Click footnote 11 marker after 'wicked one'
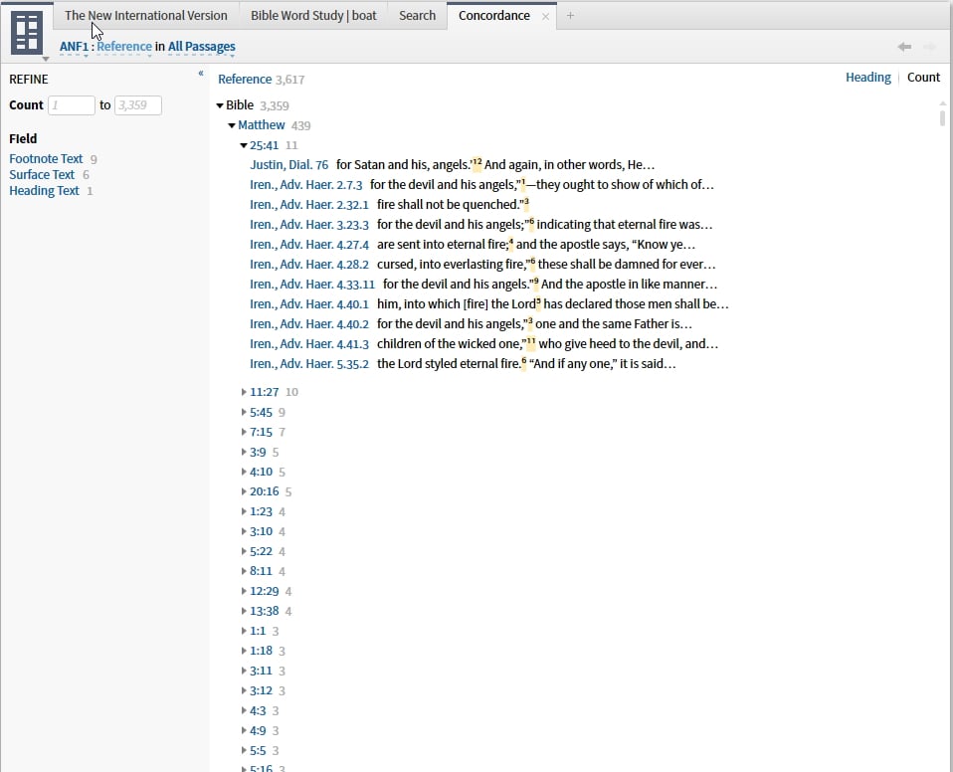Viewport: 953px width, 772px height. (x=530, y=341)
